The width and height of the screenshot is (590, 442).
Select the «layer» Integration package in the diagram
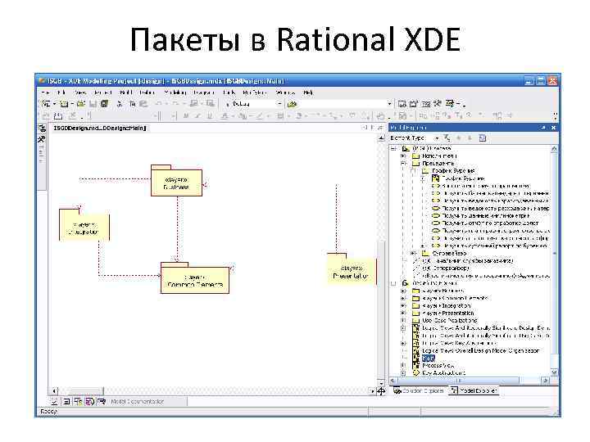[84, 225]
